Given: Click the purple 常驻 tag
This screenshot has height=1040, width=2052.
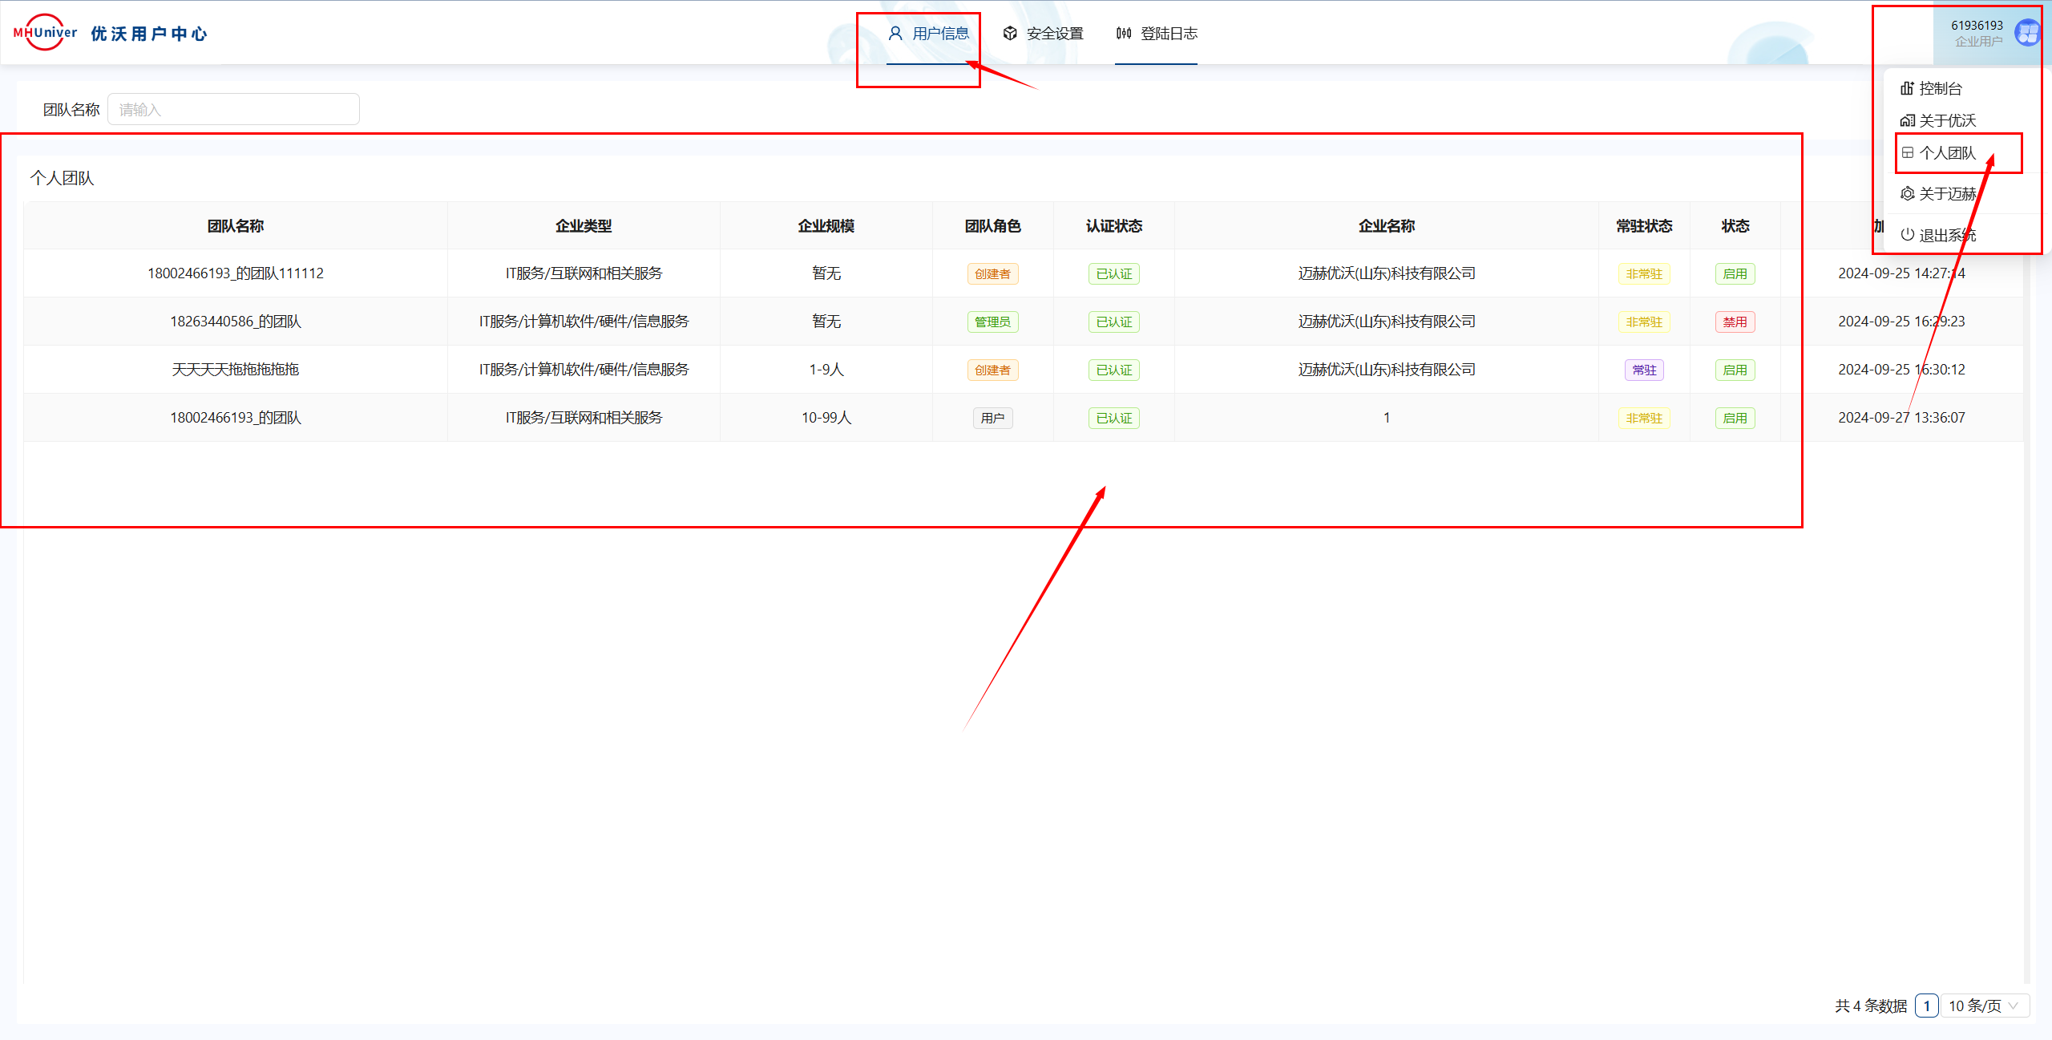Looking at the screenshot, I should pos(1644,370).
